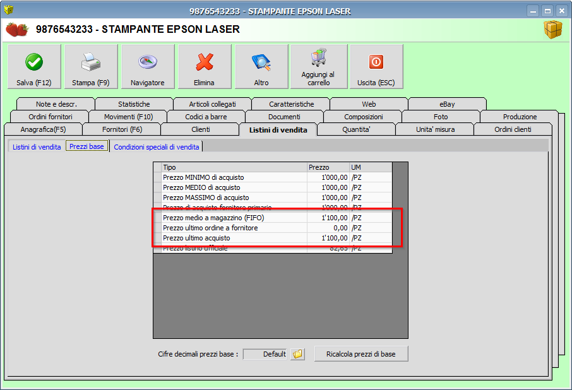Open the Ordini clienti tab
This screenshot has width=572, height=390.
(x=513, y=129)
